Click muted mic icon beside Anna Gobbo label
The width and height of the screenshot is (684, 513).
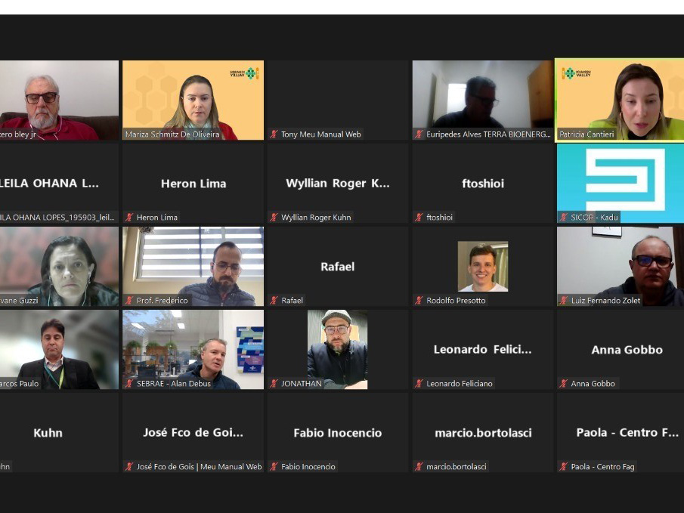tap(564, 384)
